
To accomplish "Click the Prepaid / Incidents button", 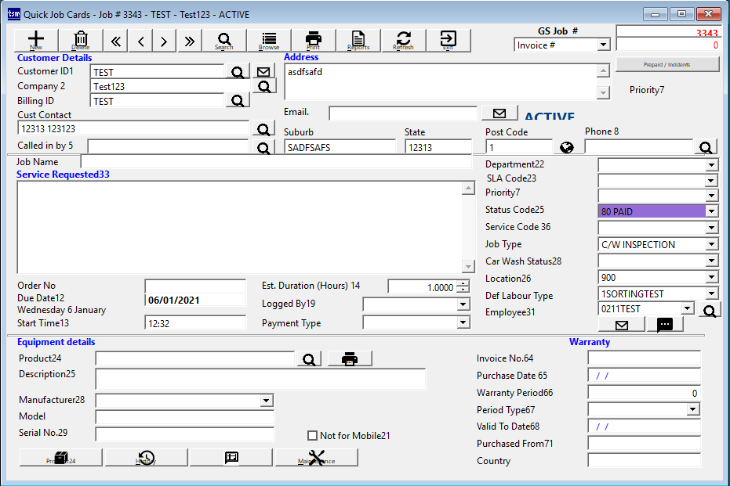I will [x=667, y=64].
